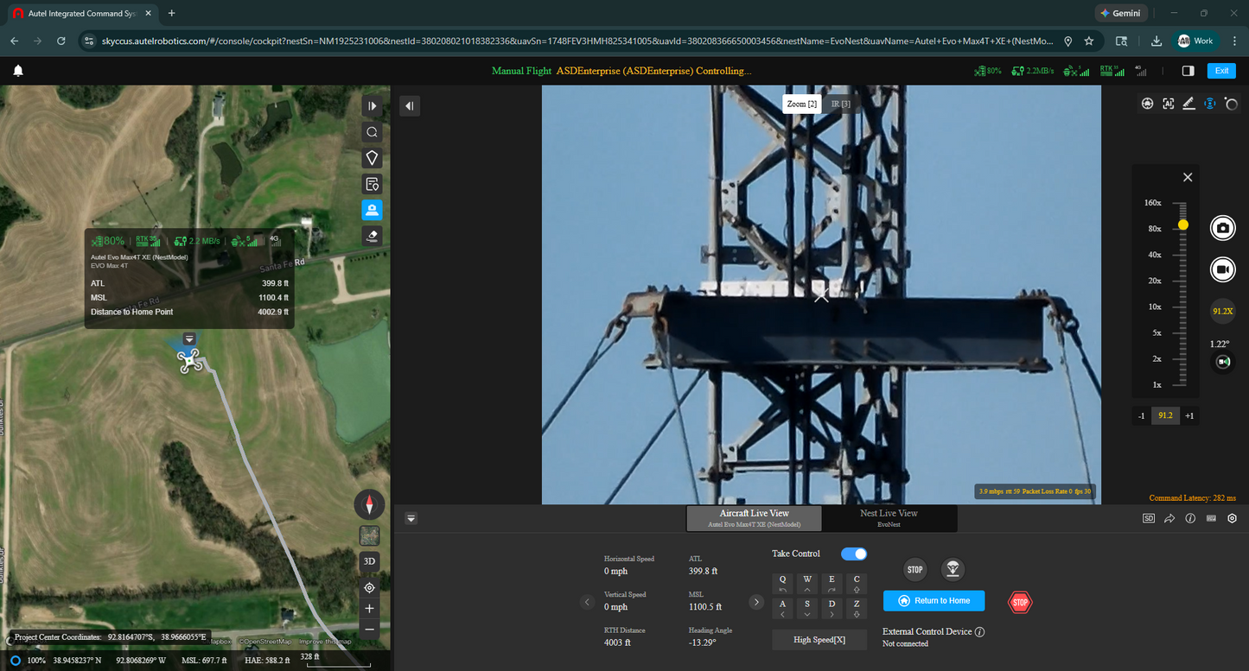Take a photo with the camera shutter icon
The height and width of the screenshot is (671, 1249).
1222,227
